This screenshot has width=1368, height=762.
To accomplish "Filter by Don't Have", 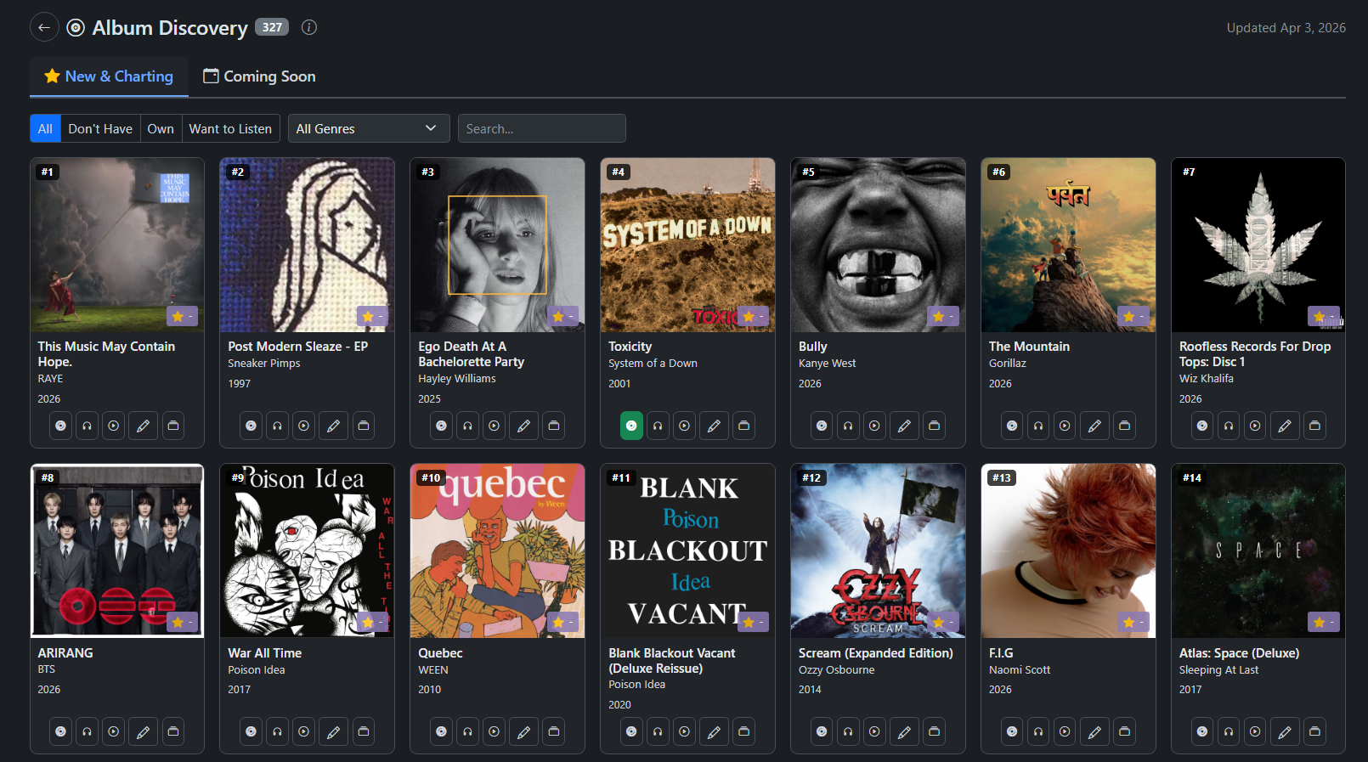I will coord(100,128).
